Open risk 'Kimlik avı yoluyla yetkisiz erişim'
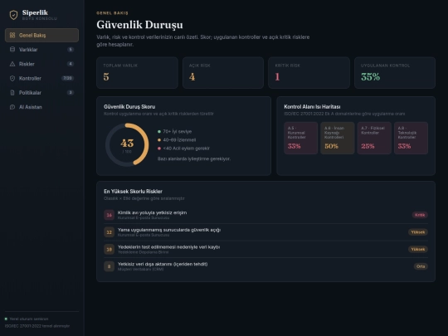 pos(265,215)
